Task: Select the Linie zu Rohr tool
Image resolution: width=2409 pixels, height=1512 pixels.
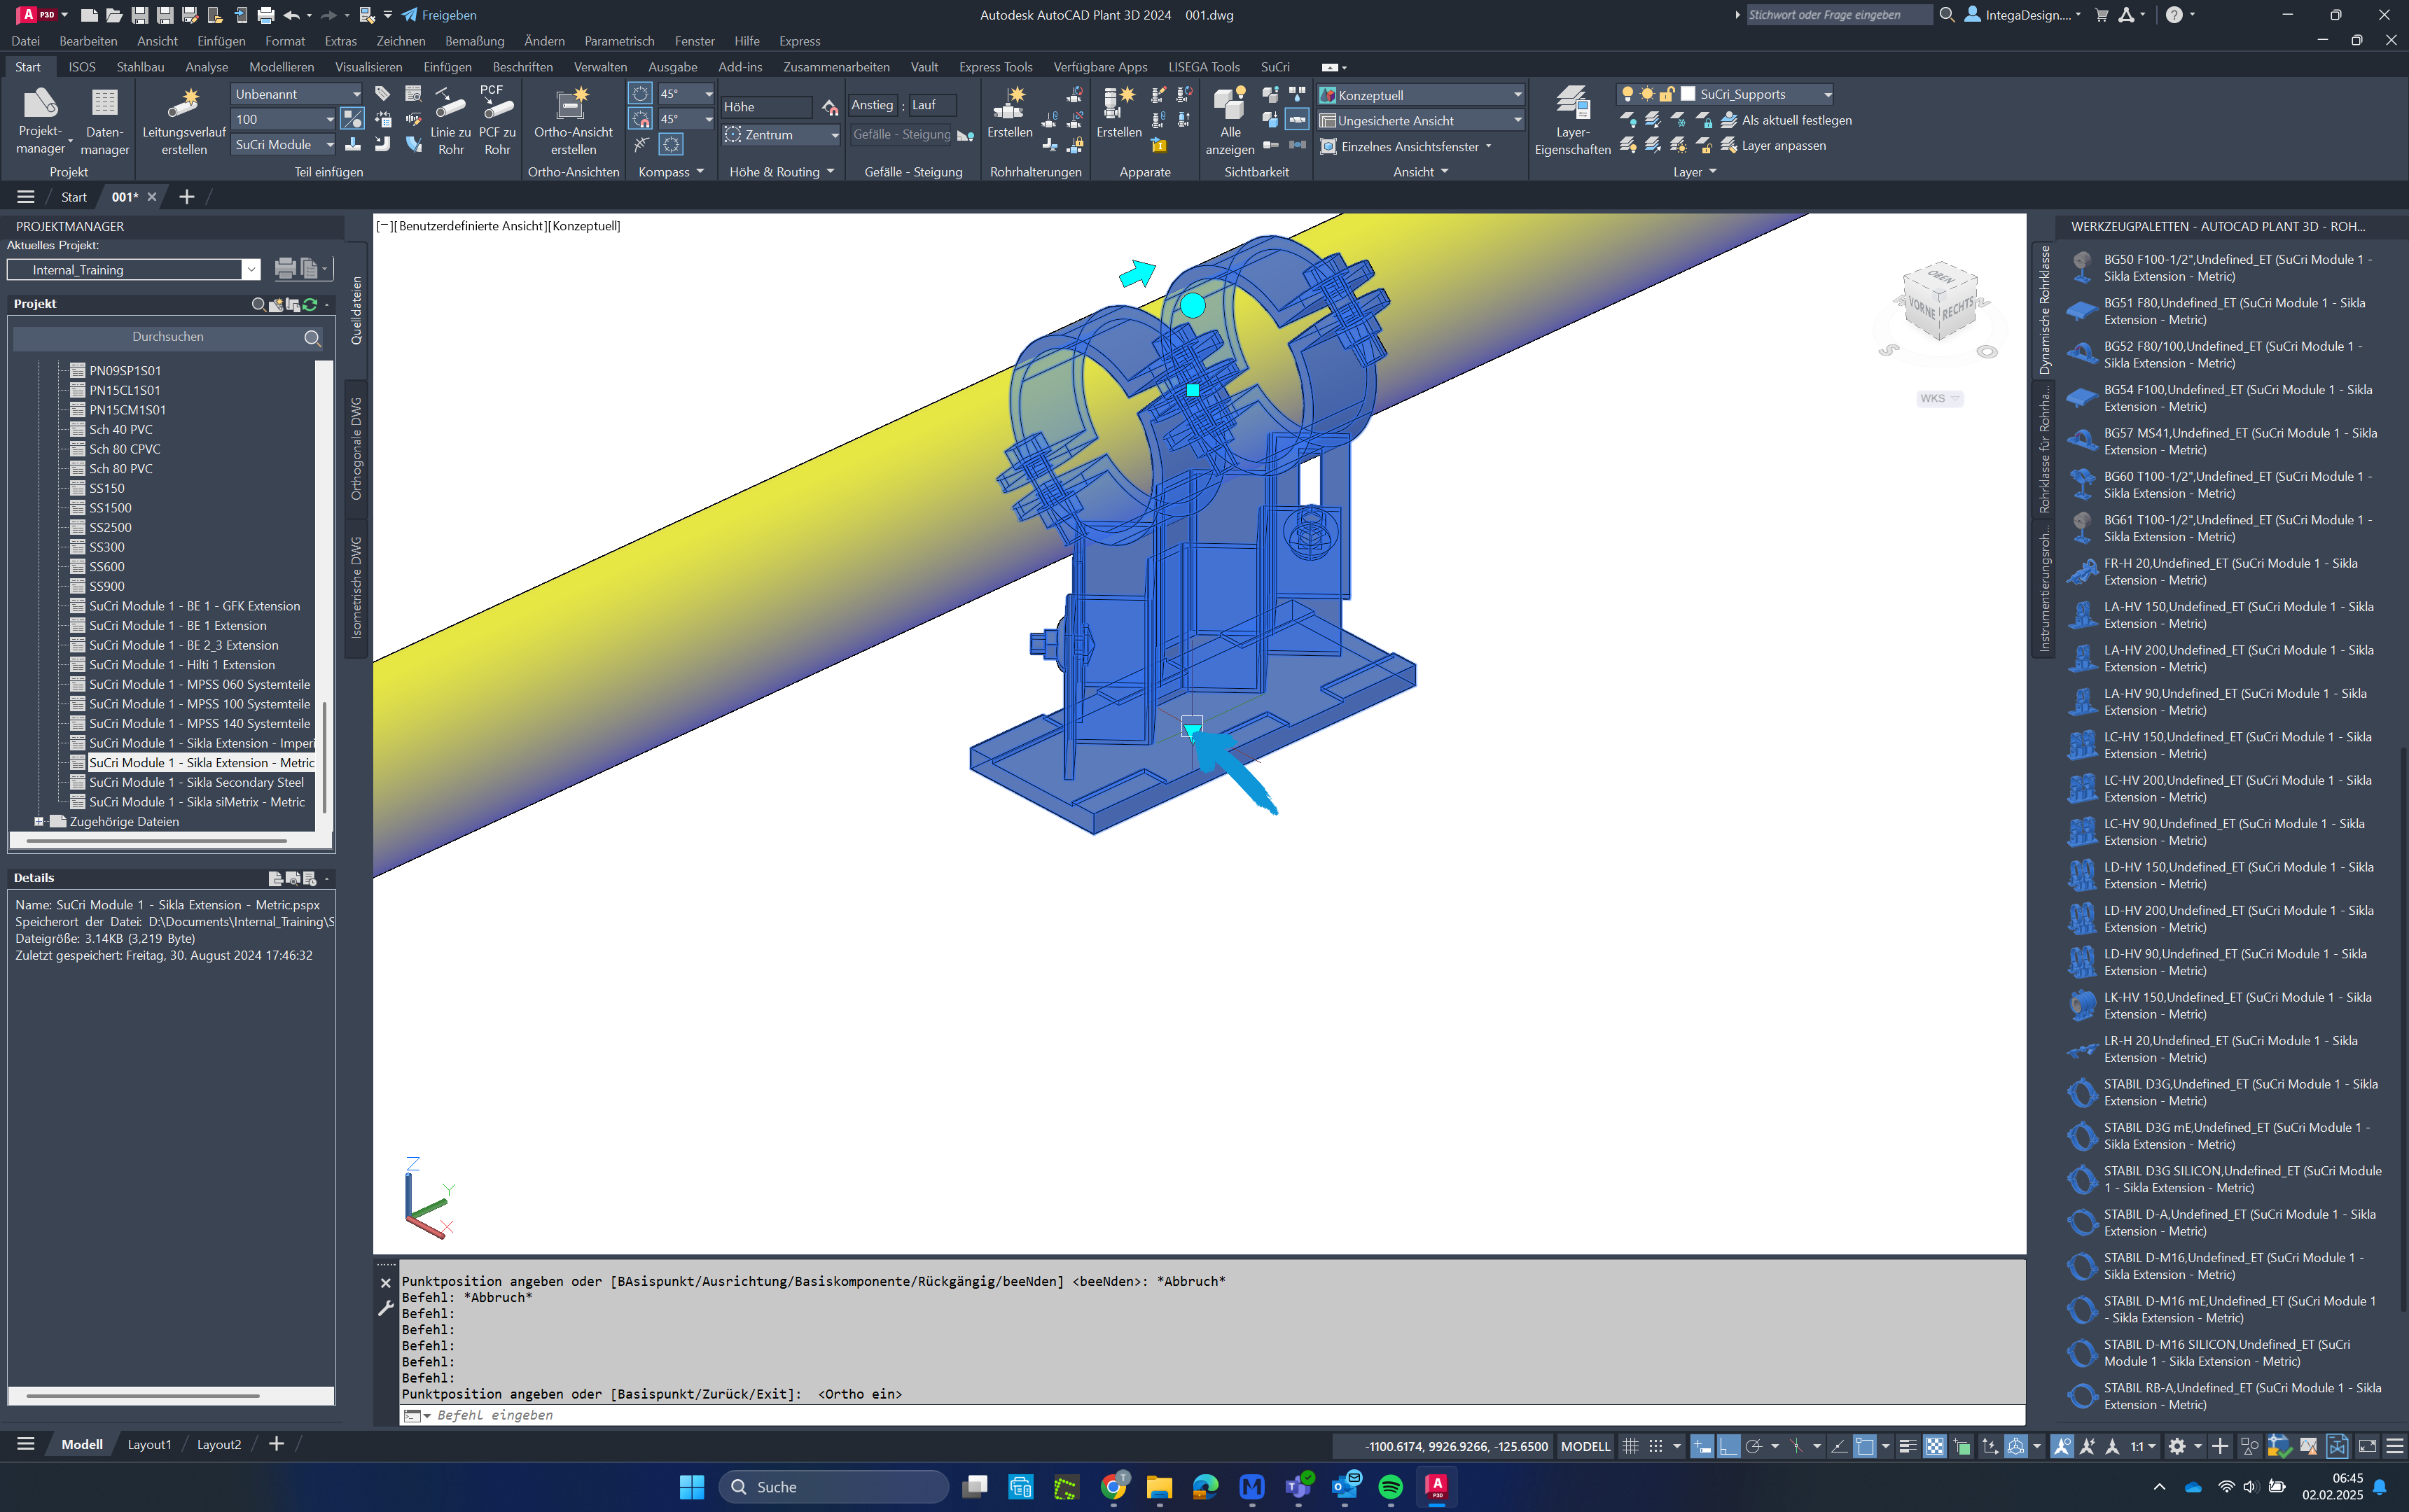Action: (450, 120)
